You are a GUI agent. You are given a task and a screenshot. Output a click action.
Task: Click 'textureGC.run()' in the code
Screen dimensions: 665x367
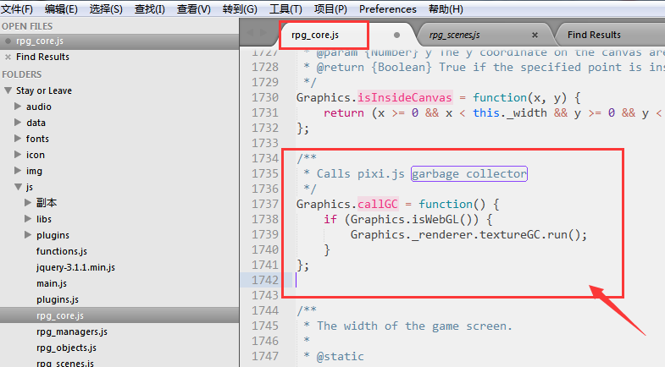coord(533,235)
